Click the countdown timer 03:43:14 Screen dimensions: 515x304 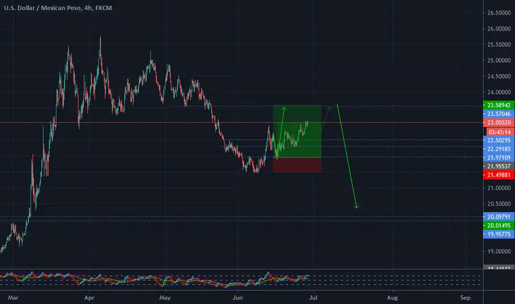499,132
